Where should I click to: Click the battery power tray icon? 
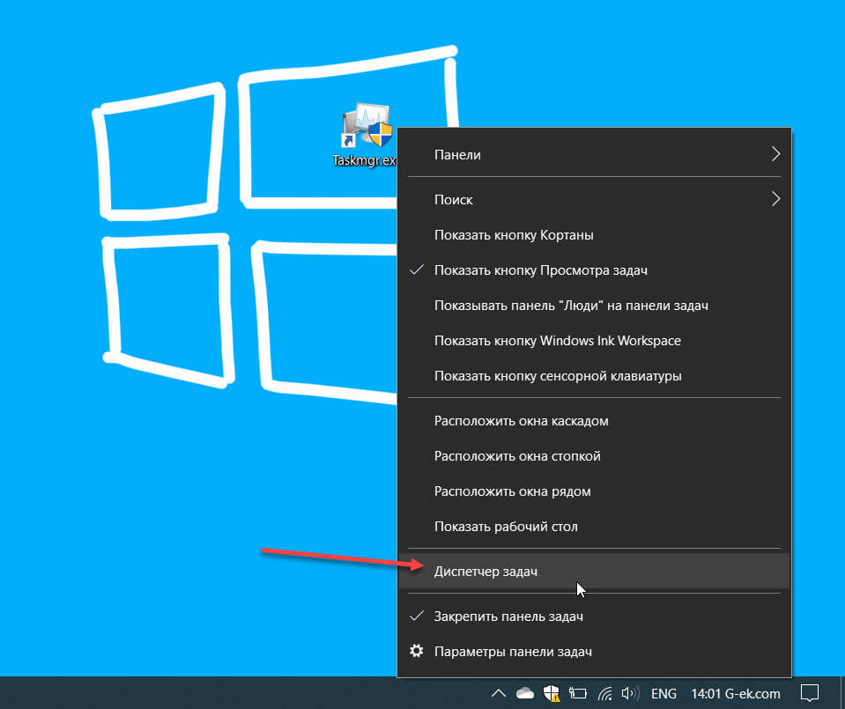click(578, 693)
